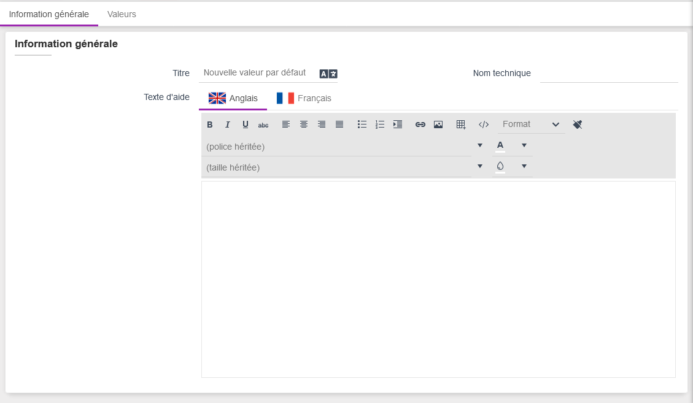This screenshot has width=693, height=403.
Task: Insert an image in help text
Action: tap(438, 125)
